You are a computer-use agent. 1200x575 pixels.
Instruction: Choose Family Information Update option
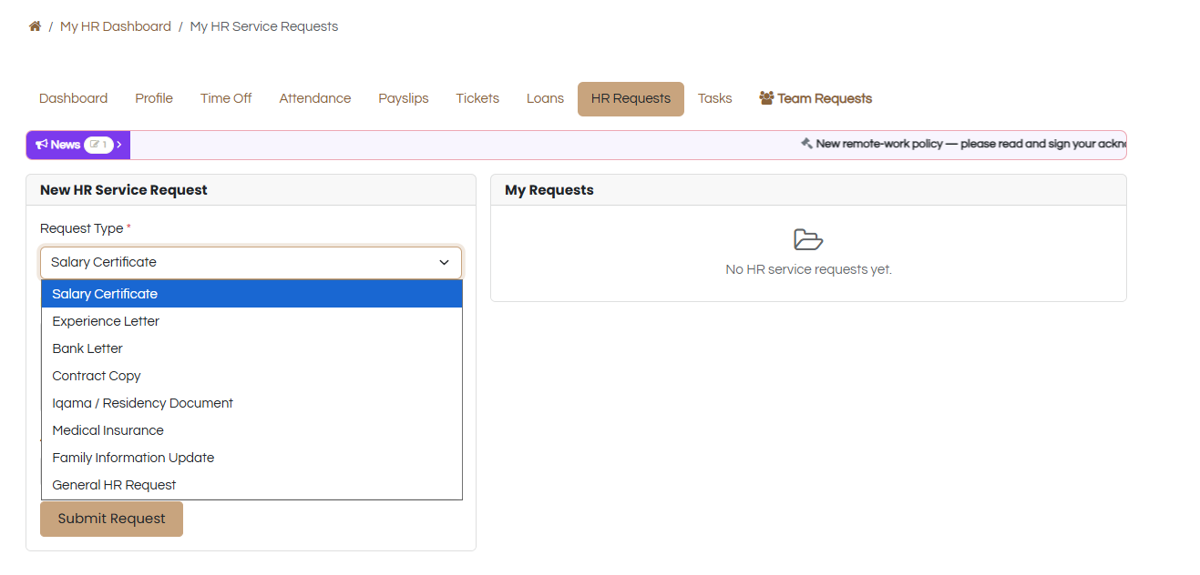[x=251, y=458]
